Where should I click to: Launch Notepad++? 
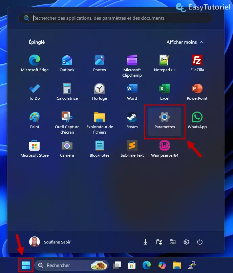point(165,63)
